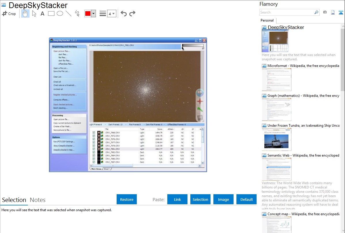Click into the Flamory Search field
The width and height of the screenshot is (345, 233).
click(287, 12)
